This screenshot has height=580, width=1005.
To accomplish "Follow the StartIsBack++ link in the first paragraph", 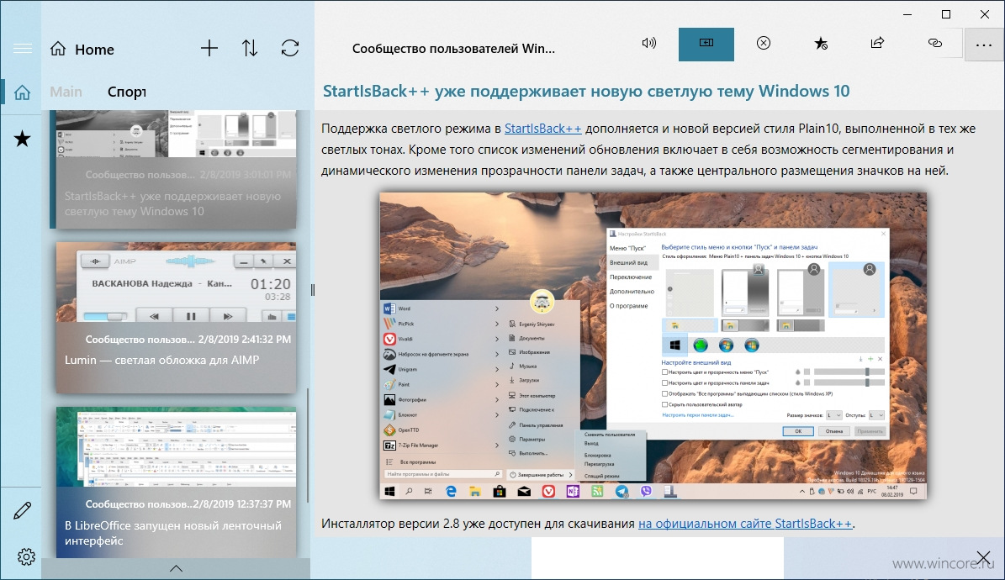I will (543, 128).
